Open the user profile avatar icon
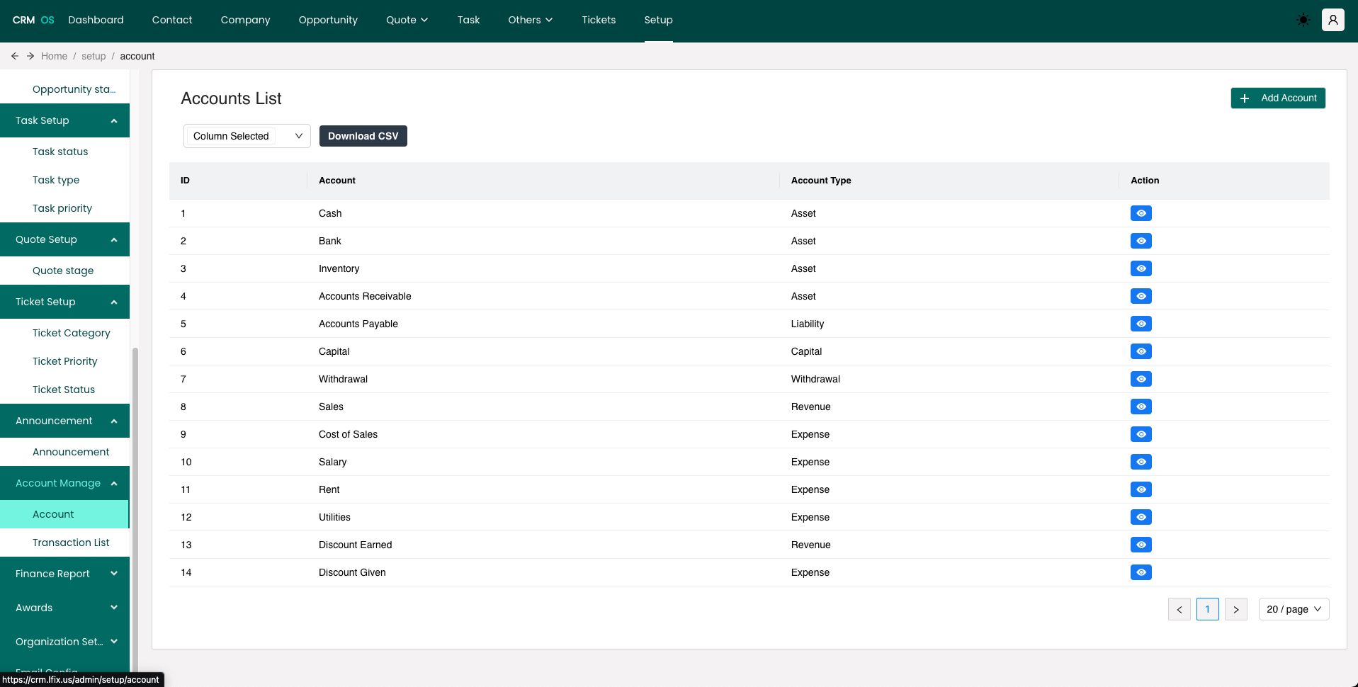The image size is (1358, 687). (x=1332, y=20)
